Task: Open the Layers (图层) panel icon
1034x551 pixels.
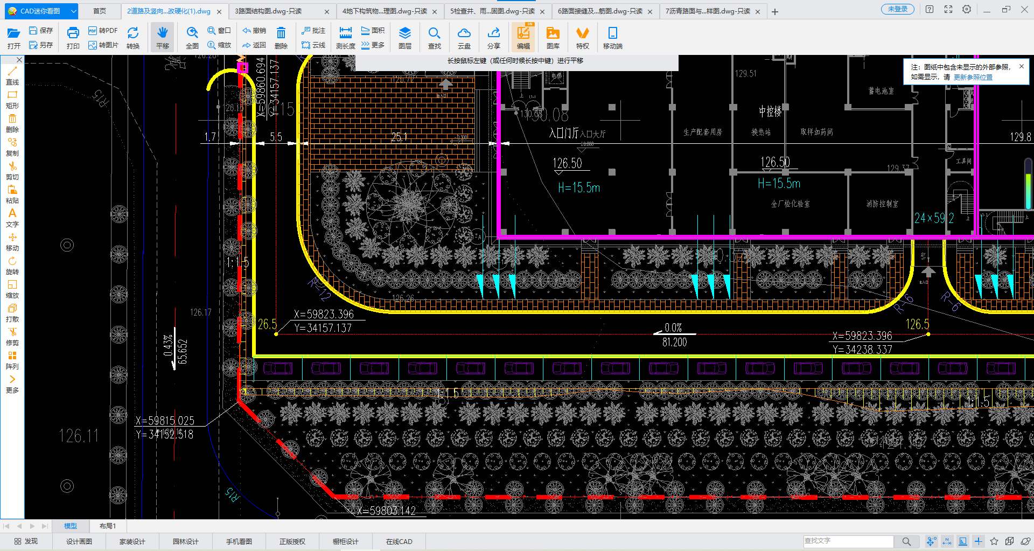Action: pos(405,38)
